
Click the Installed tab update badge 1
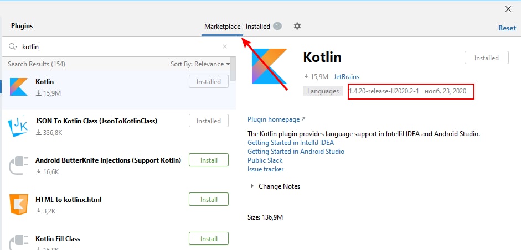[277, 26]
